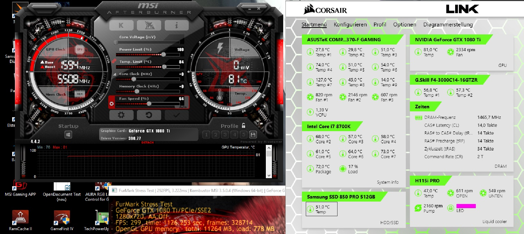Open Afterburner settings gear button
Screen dimensions: 524x234
point(121,115)
